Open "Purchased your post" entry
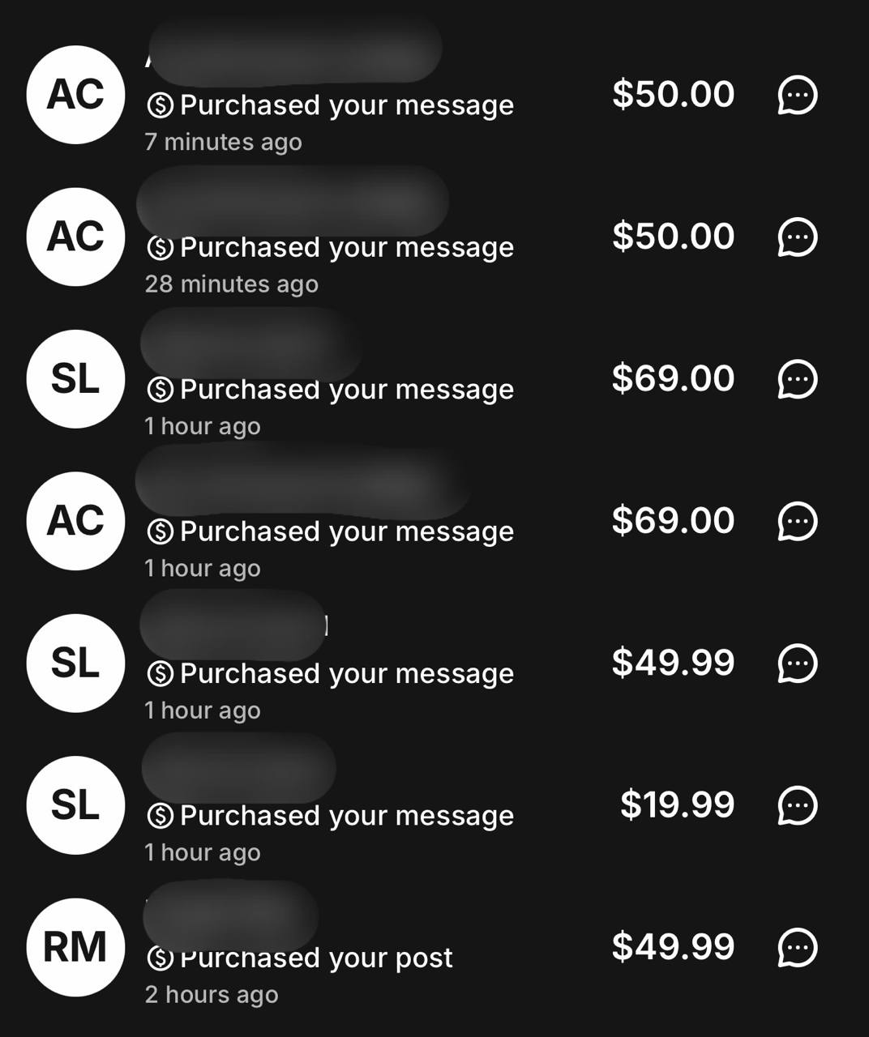 [x=315, y=958]
